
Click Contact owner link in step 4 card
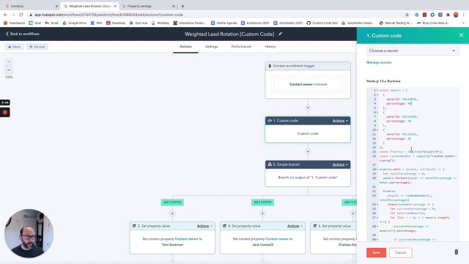tap(277, 239)
